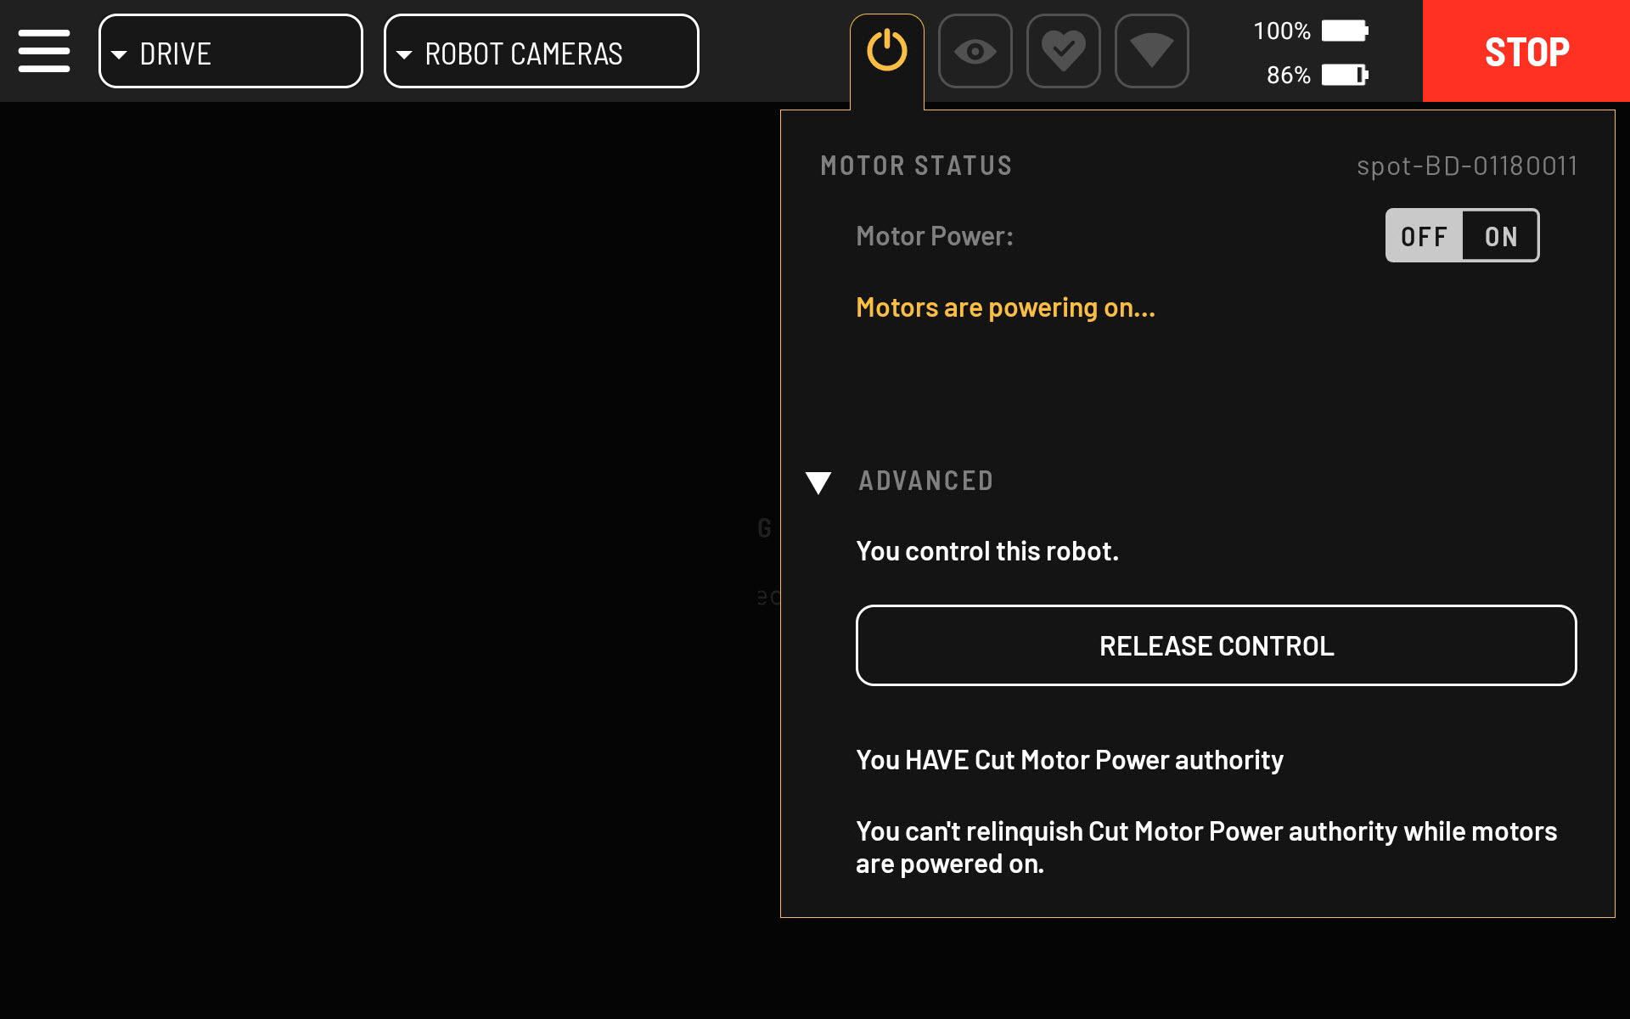
Task: Click the motor power status icon
Action: click(x=886, y=51)
